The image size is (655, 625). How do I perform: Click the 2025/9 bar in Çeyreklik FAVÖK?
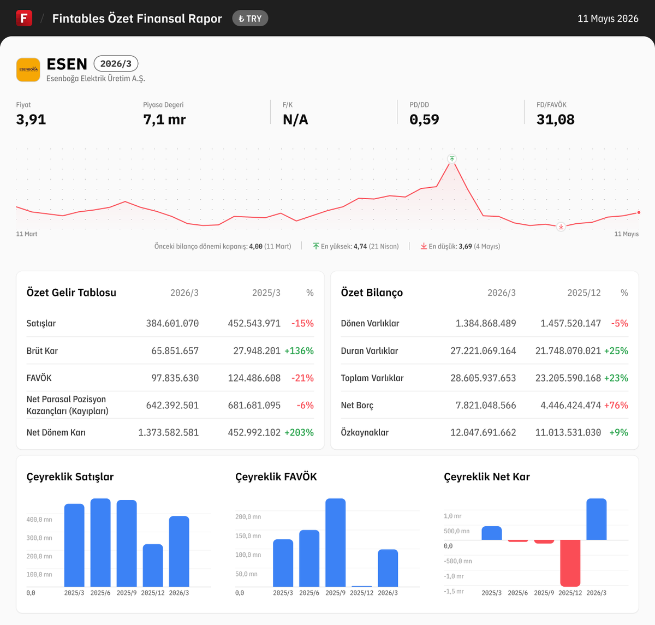point(336,543)
